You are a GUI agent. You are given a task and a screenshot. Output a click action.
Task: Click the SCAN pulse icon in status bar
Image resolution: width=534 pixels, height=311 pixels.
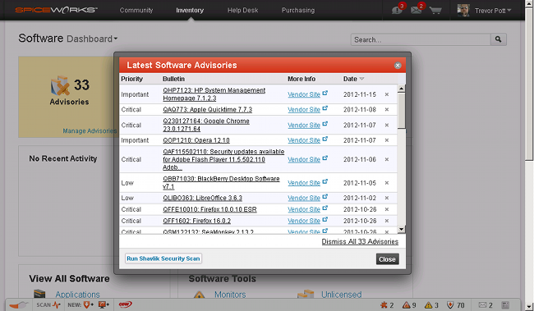coord(56,305)
